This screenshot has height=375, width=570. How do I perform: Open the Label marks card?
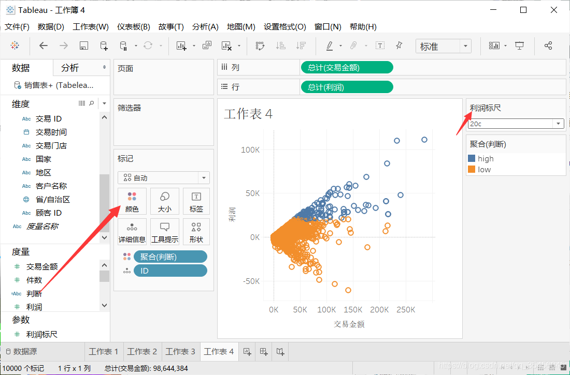click(x=196, y=202)
